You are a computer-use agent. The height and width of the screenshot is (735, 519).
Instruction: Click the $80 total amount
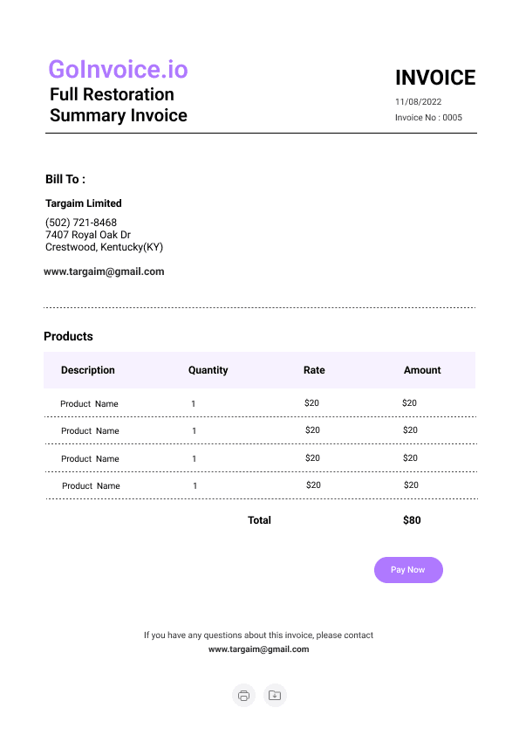412,520
